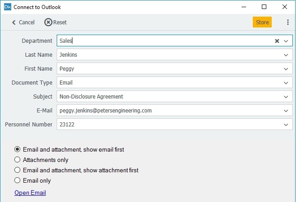Click the Reset circle-x icon
296x202 pixels.
click(48, 22)
